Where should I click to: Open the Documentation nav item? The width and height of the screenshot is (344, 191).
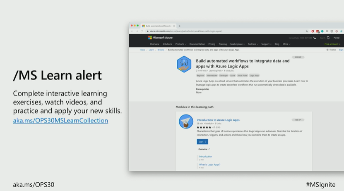[x=197, y=44]
